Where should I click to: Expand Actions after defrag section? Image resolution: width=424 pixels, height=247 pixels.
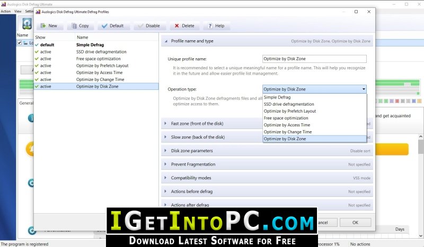click(267, 205)
